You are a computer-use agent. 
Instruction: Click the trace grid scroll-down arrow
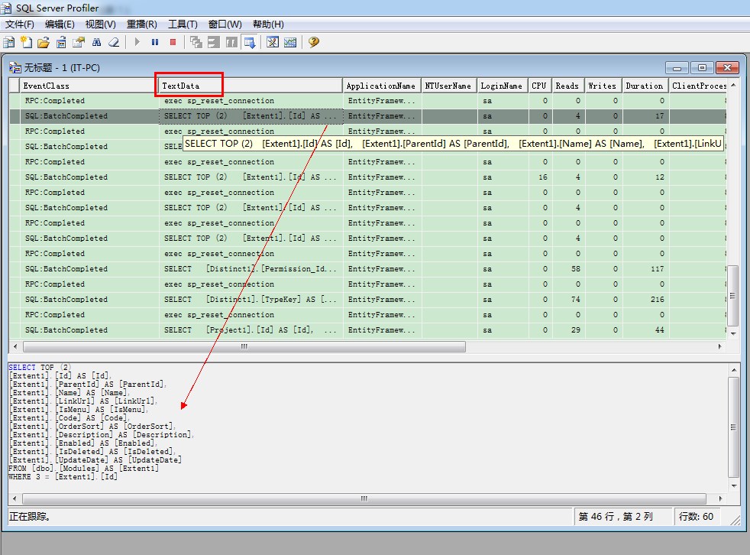[733, 334]
